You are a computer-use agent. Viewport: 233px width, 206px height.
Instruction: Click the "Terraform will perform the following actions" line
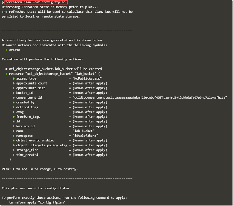click(x=42, y=59)
